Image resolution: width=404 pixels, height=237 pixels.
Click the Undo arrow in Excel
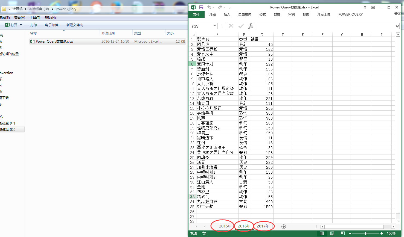(209, 7)
